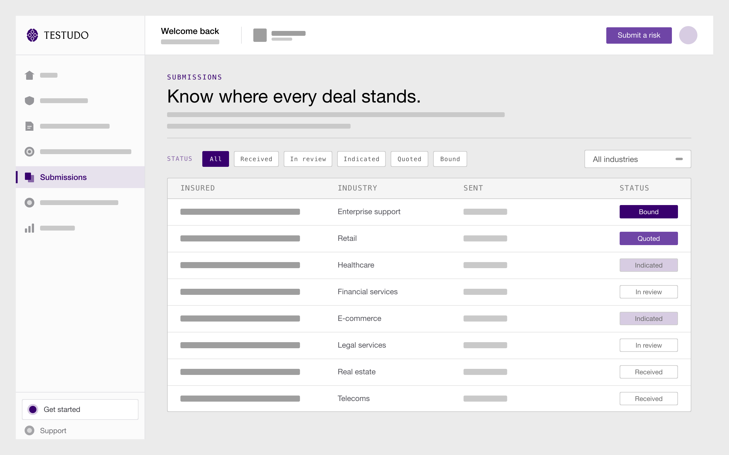Select the Healthcare industry cell
The height and width of the screenshot is (455, 729).
pyautogui.click(x=356, y=265)
